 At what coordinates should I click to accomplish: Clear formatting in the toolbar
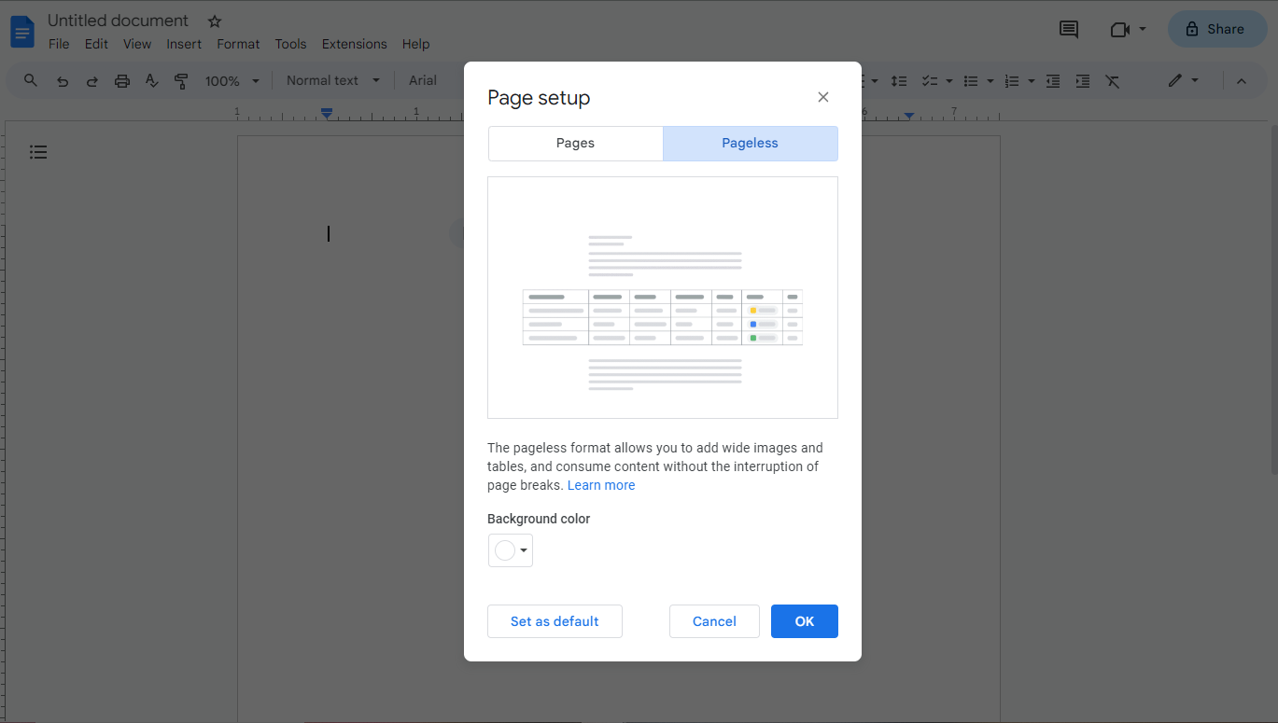pos(1112,80)
